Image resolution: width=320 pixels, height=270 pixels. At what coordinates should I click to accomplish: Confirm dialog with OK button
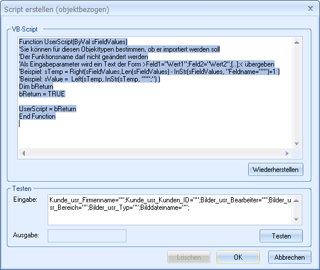click(x=238, y=257)
